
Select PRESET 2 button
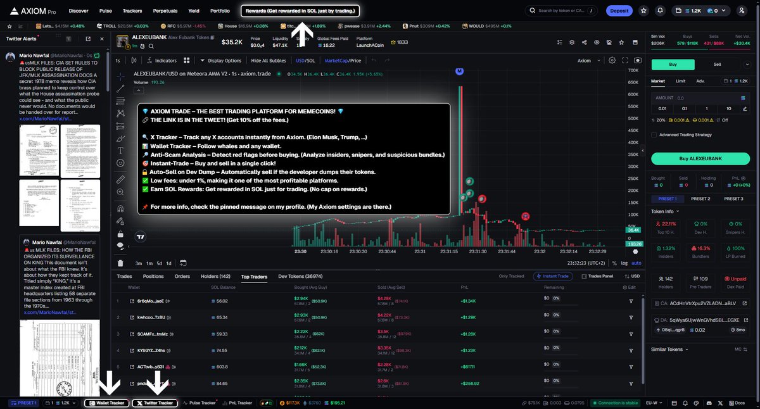point(700,199)
